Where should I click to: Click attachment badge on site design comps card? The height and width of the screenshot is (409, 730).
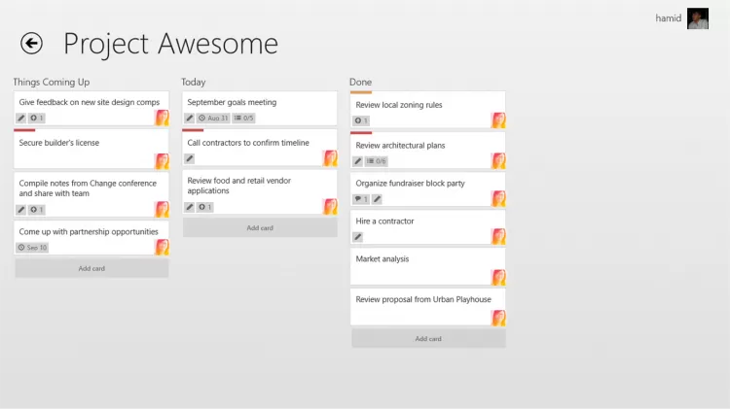click(x=37, y=119)
